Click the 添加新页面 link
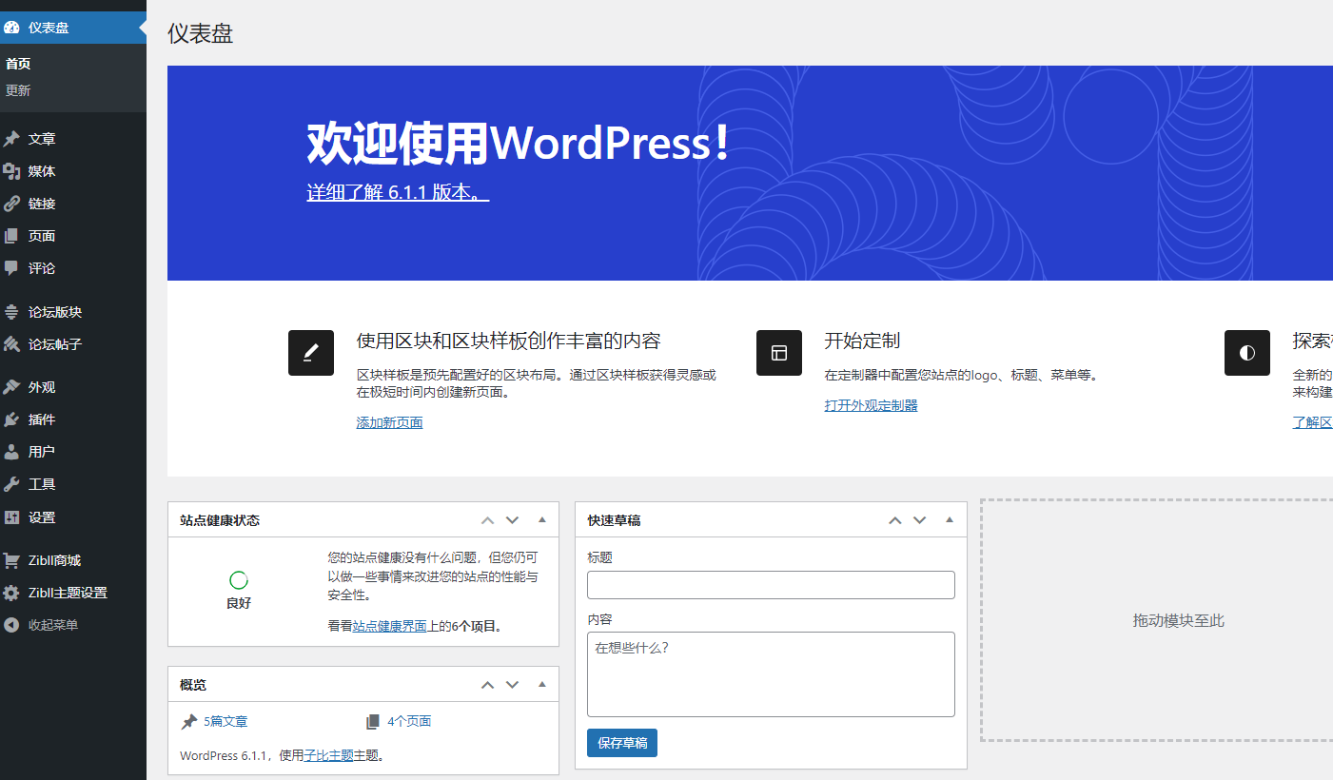Viewport: 1333px width, 780px height. point(389,423)
